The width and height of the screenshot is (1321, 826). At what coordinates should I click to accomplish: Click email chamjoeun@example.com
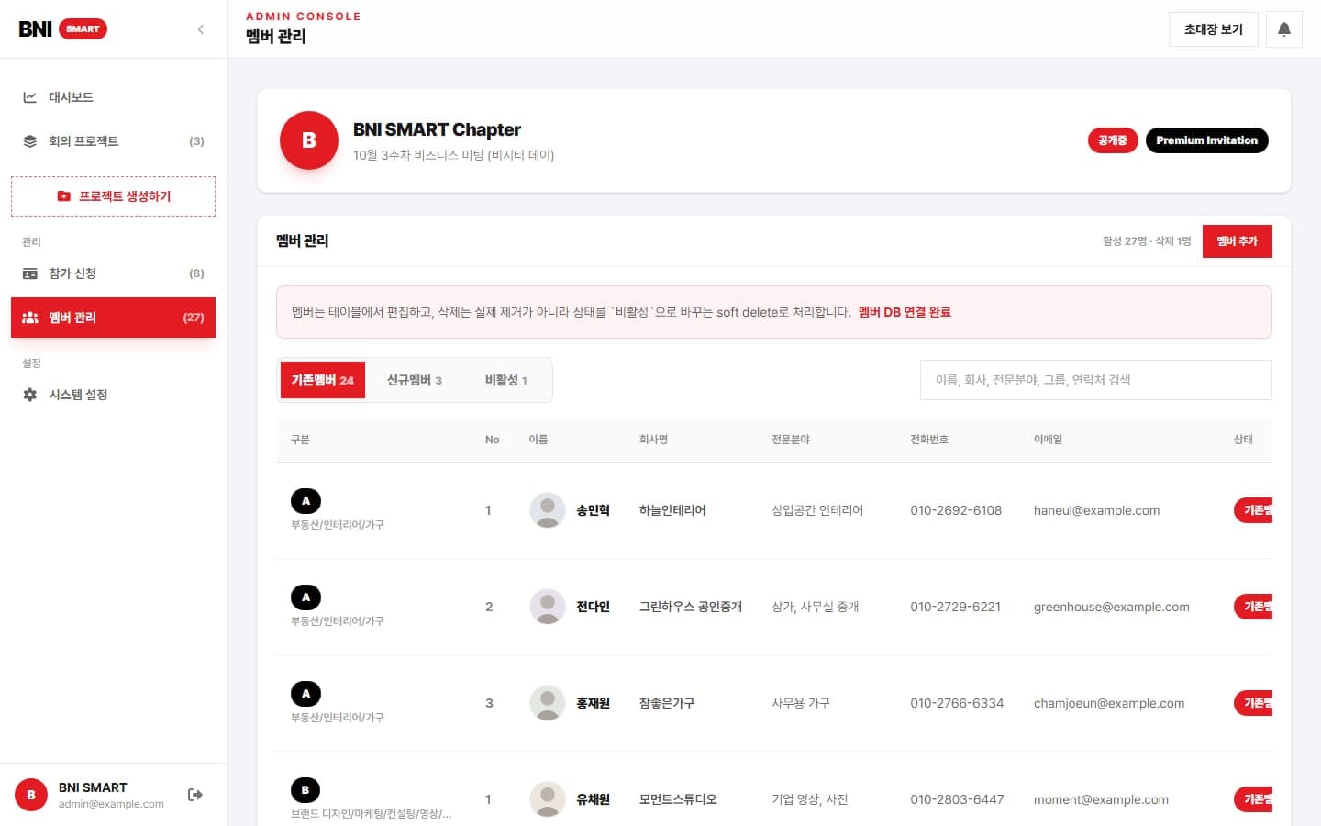[x=1109, y=703]
